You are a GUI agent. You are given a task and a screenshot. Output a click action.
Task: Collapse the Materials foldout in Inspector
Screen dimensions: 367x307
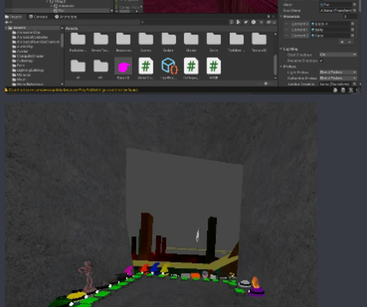click(281, 16)
